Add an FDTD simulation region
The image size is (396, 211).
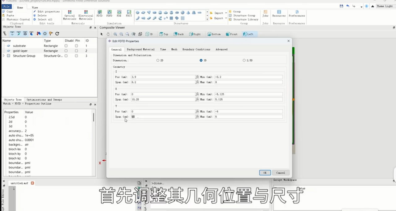coord(99,13)
